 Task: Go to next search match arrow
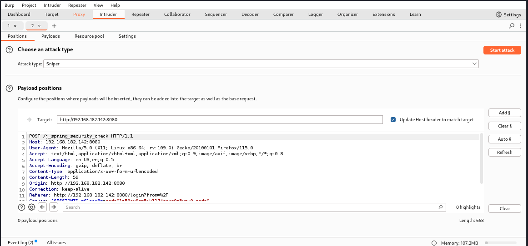pos(54,207)
